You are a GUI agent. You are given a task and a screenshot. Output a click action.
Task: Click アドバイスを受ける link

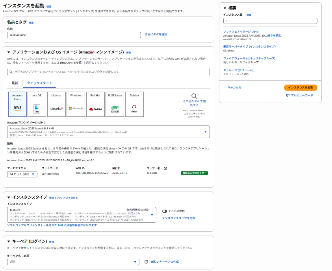tap(67, 198)
